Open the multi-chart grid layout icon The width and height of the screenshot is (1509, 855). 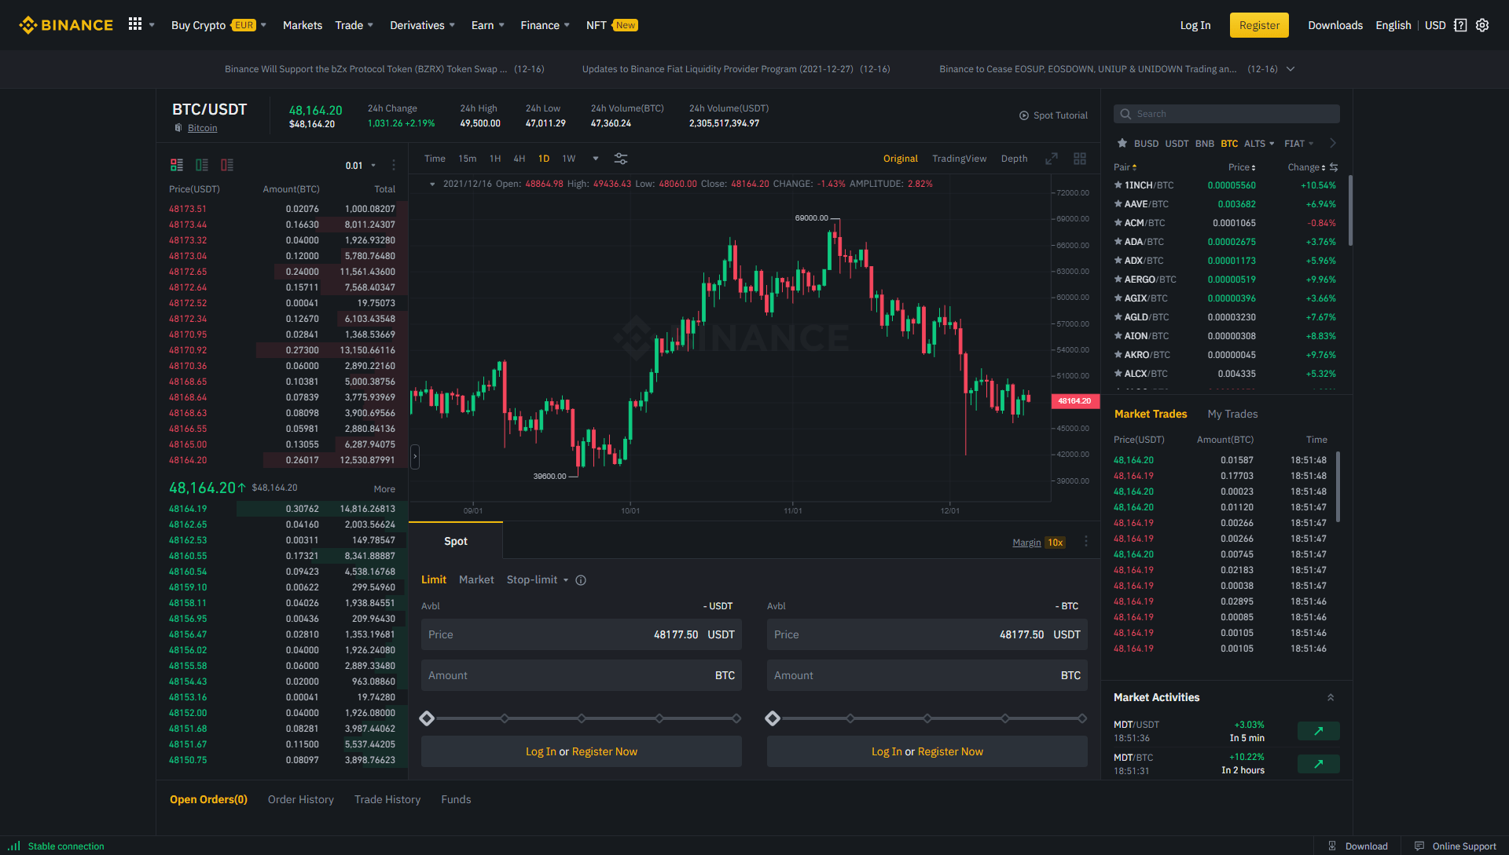tap(1080, 159)
